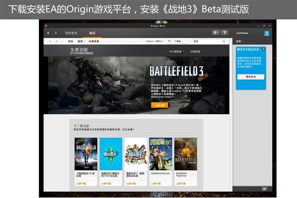The image size is (297, 198).
Task: Go forward with the Origin forward arrow
Action: 56,33
